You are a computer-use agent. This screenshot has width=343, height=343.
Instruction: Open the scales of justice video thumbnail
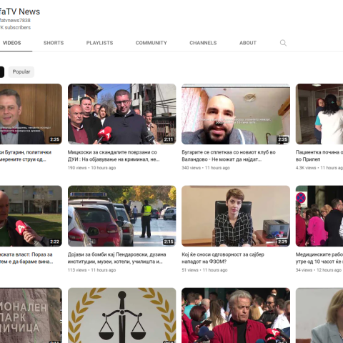pyautogui.click(x=122, y=315)
